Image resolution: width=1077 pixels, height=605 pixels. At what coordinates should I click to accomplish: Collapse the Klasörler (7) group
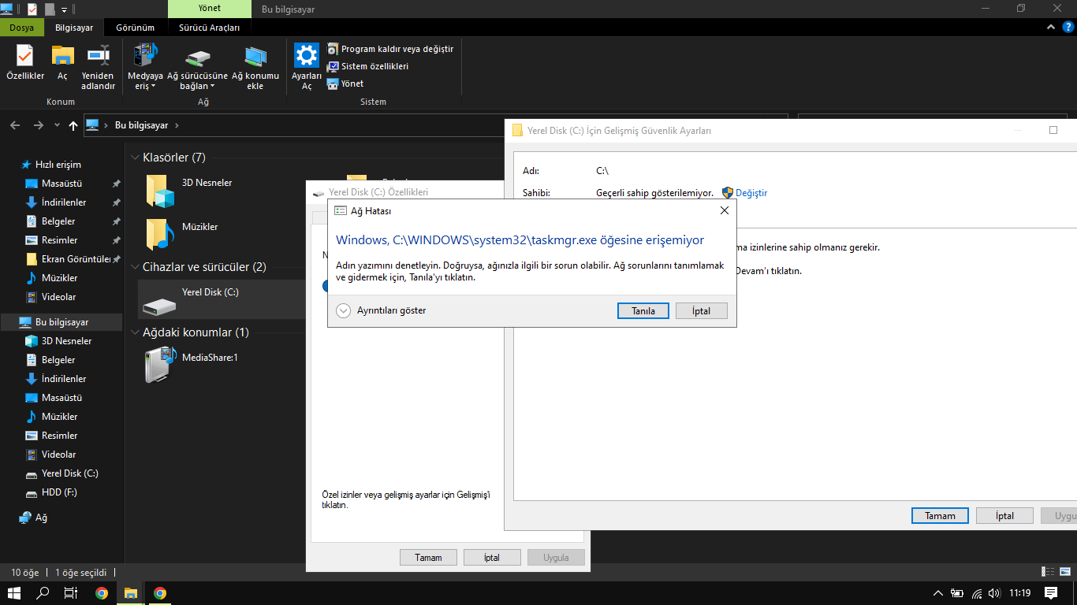click(x=135, y=158)
